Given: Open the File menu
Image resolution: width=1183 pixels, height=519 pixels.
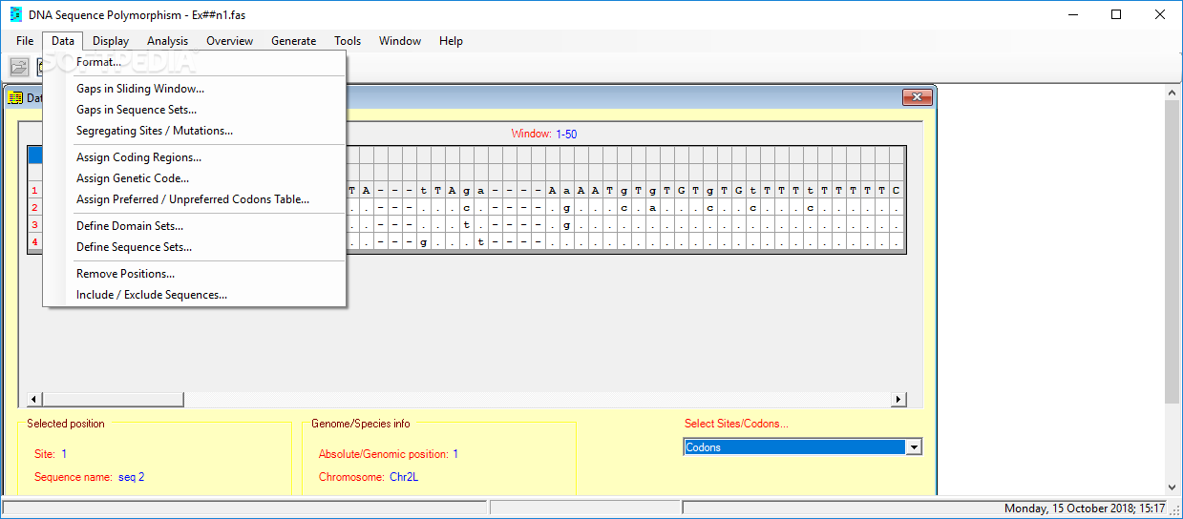Looking at the screenshot, I should [25, 41].
